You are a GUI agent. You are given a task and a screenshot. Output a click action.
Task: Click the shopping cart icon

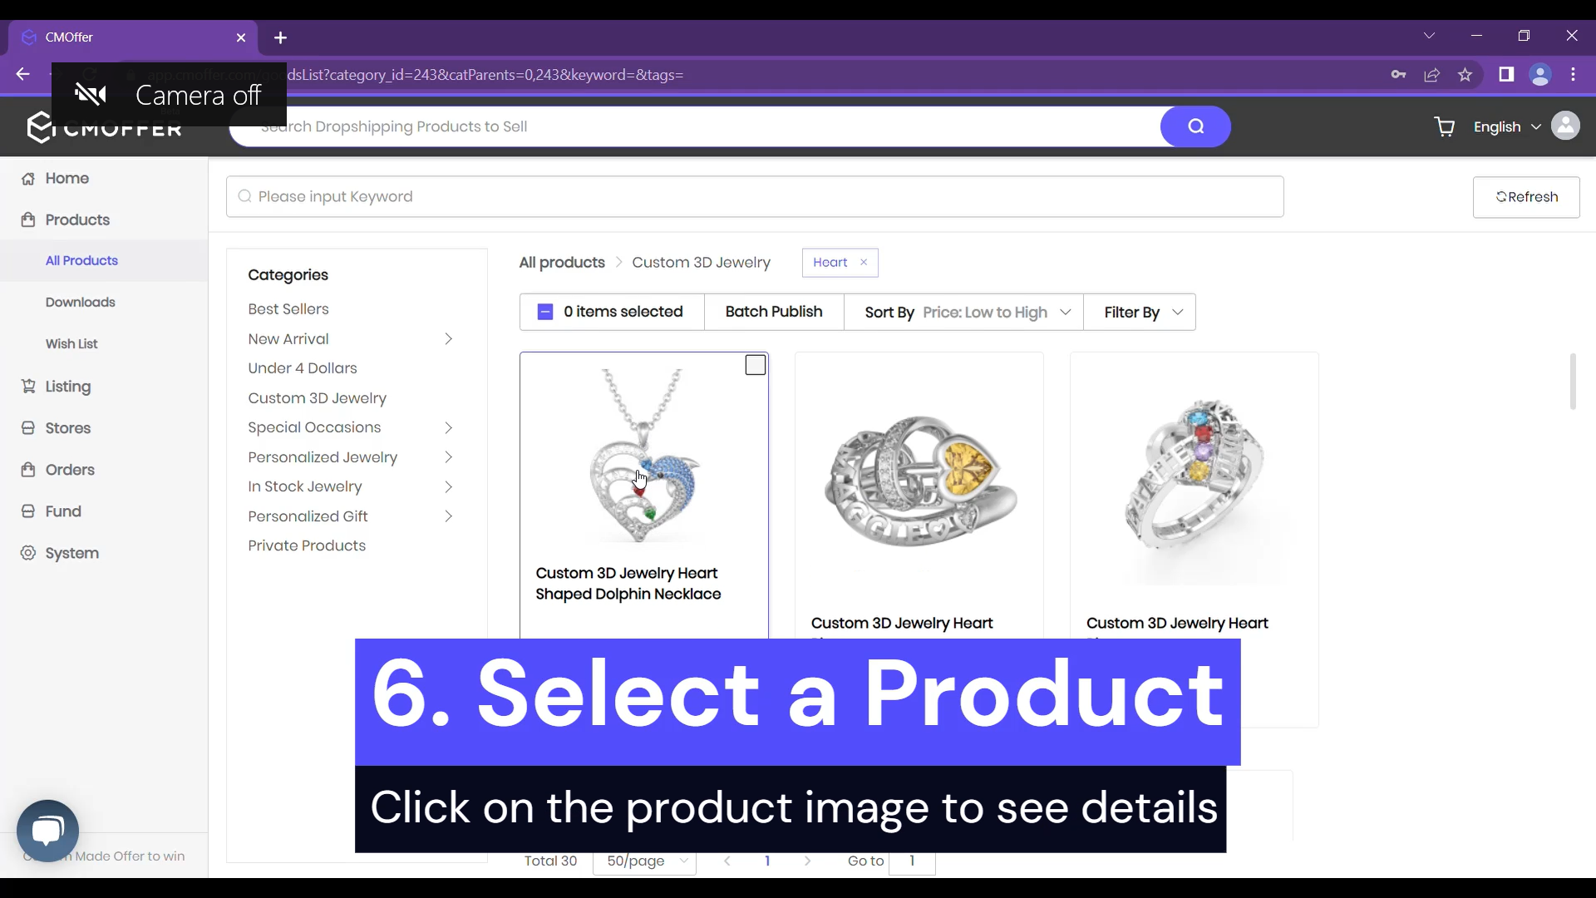(x=1445, y=126)
